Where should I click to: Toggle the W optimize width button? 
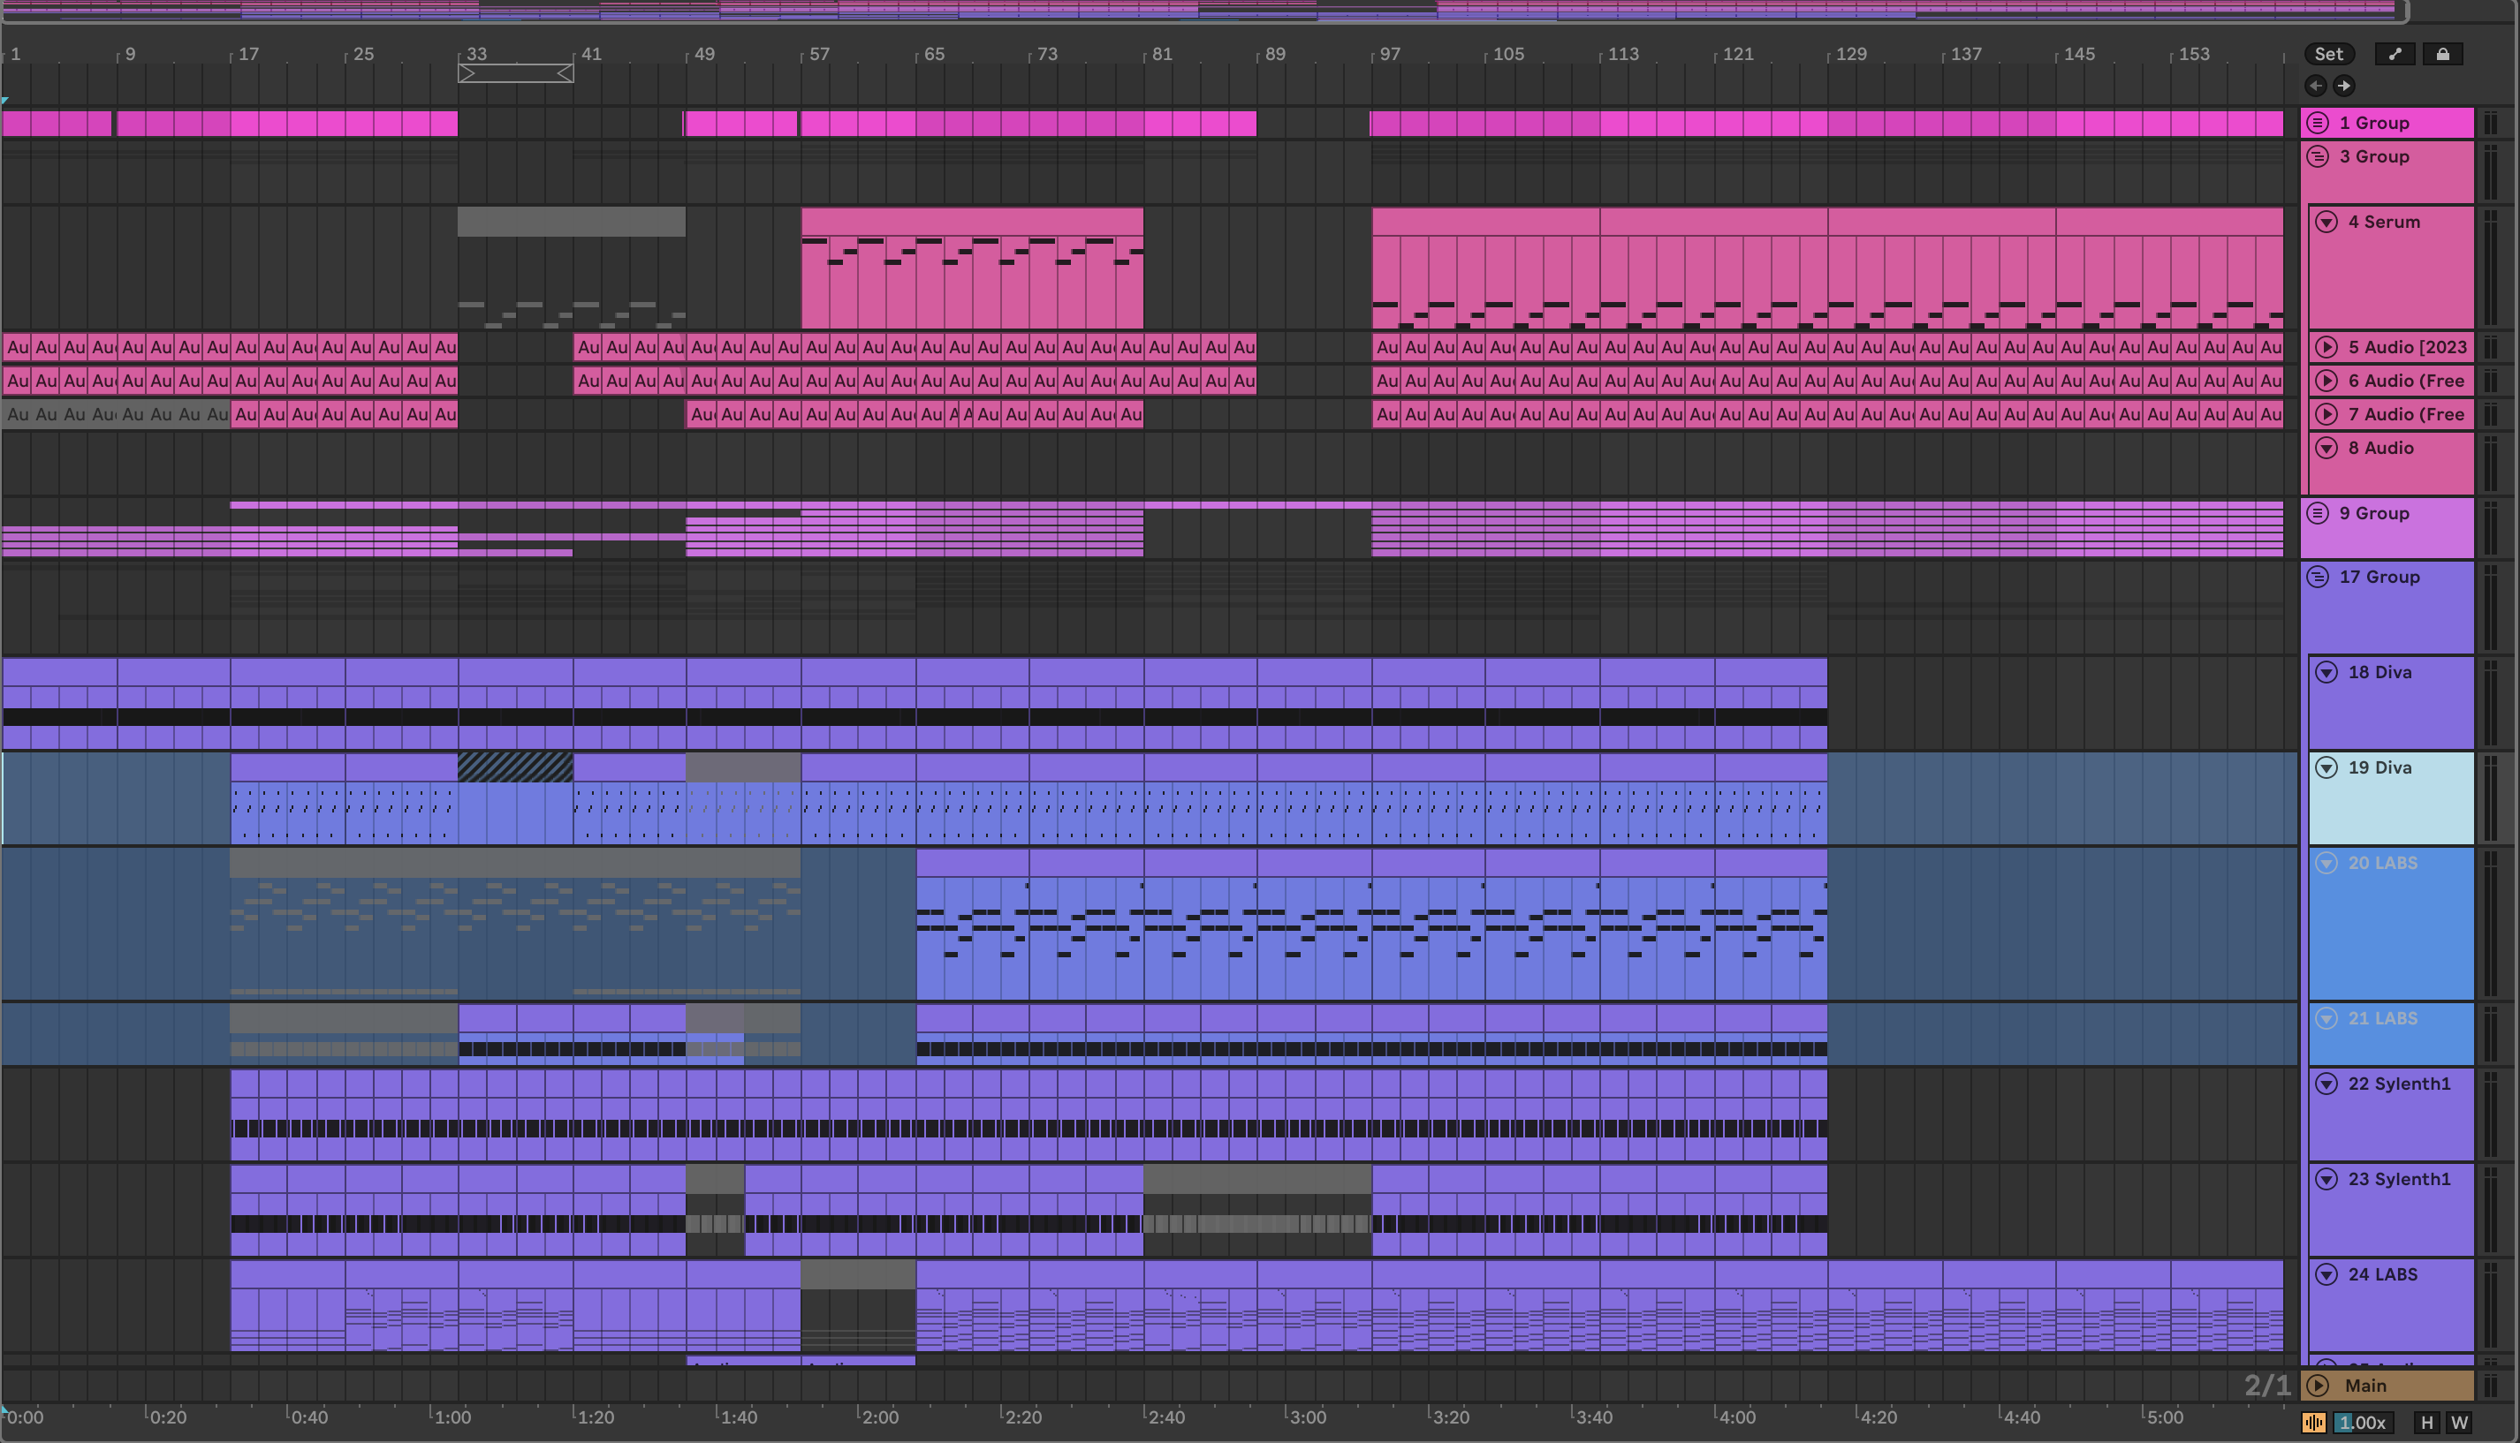pyautogui.click(x=2460, y=1424)
